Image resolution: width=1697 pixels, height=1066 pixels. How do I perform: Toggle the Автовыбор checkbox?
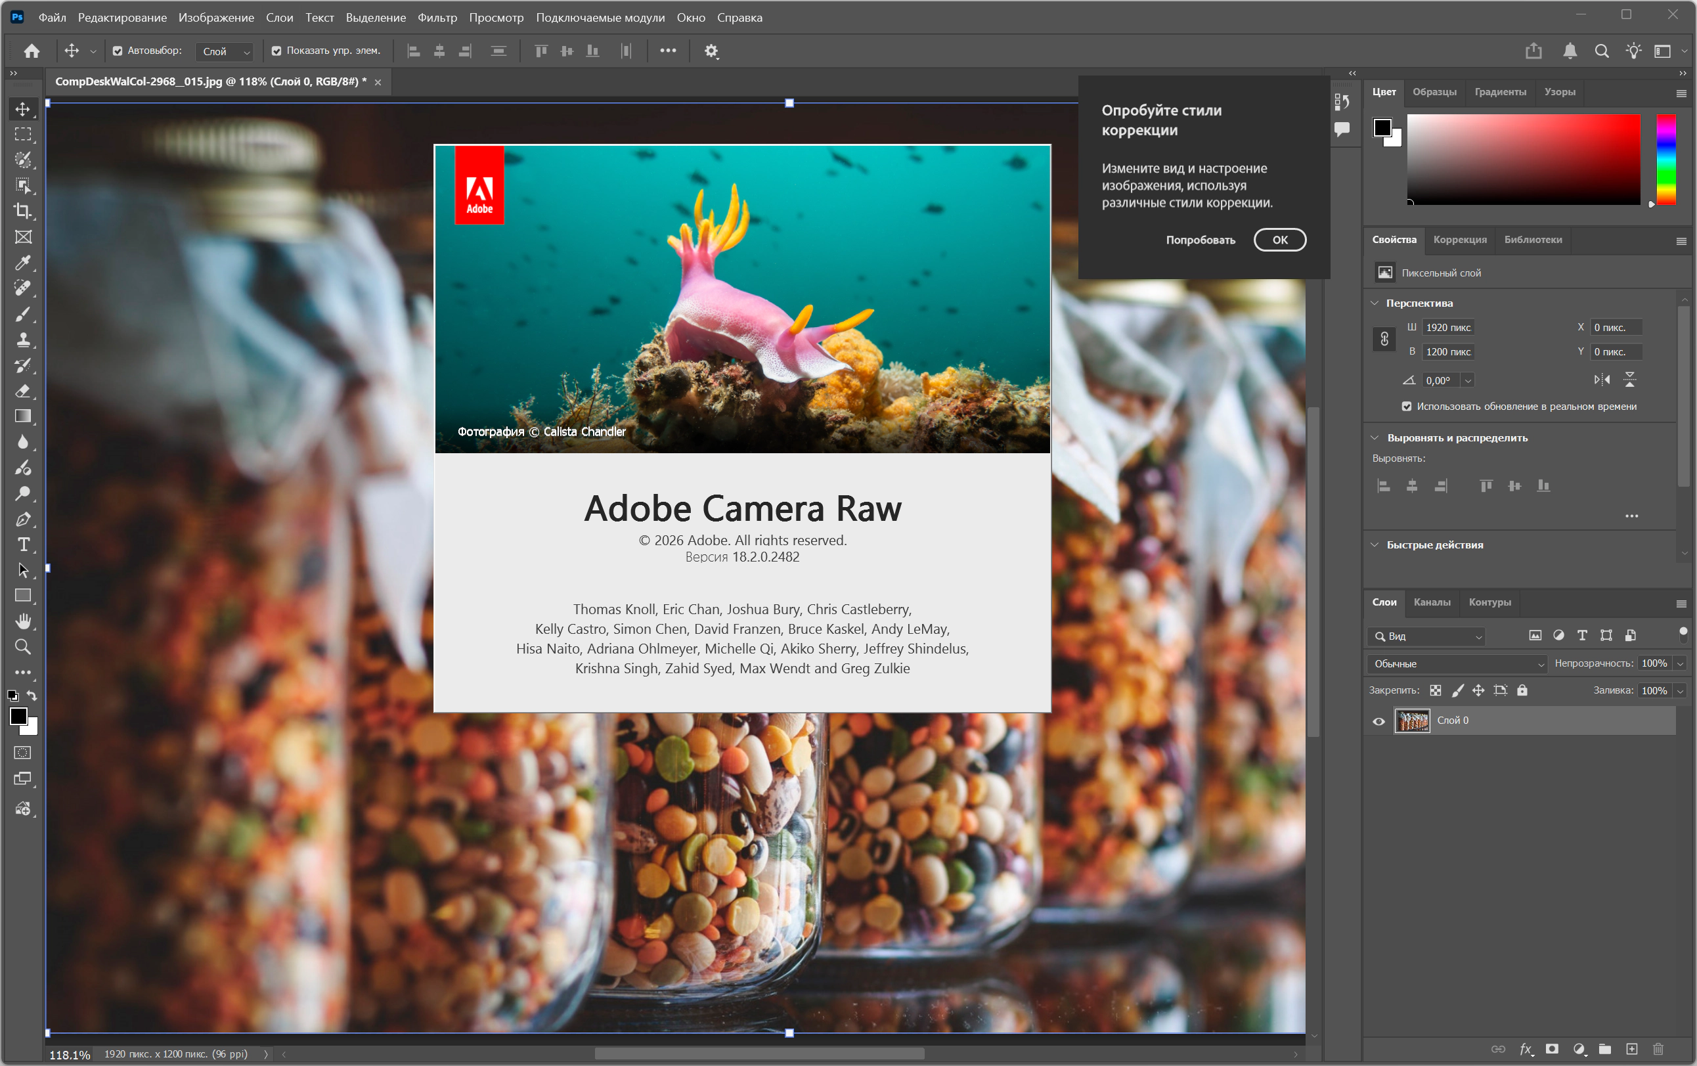(118, 51)
